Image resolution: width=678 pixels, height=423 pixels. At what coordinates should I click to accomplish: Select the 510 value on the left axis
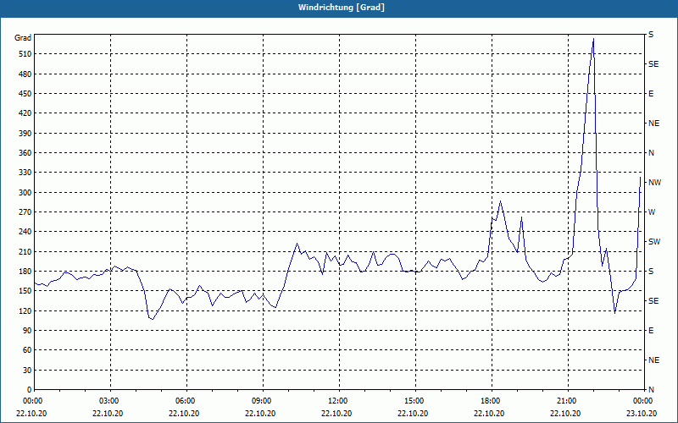pyautogui.click(x=25, y=54)
